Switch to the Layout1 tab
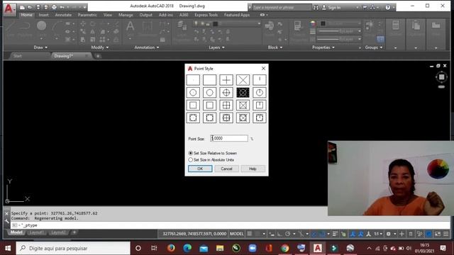 [x=36, y=232]
